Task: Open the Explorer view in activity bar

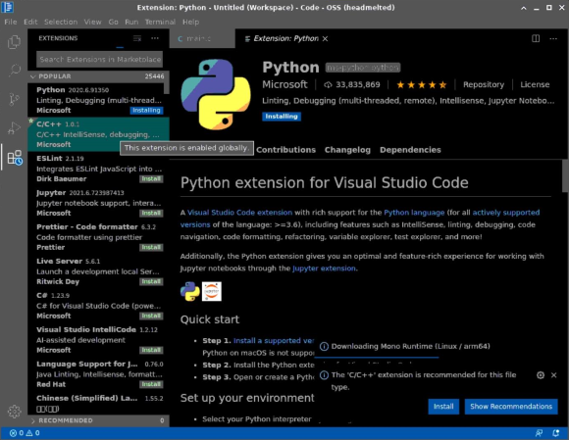Action: click(x=14, y=42)
